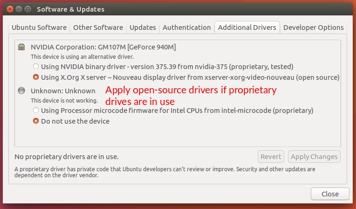The width and height of the screenshot is (356, 209).
Task: Click 'This device is using an alternative driver' text
Action: point(82,56)
